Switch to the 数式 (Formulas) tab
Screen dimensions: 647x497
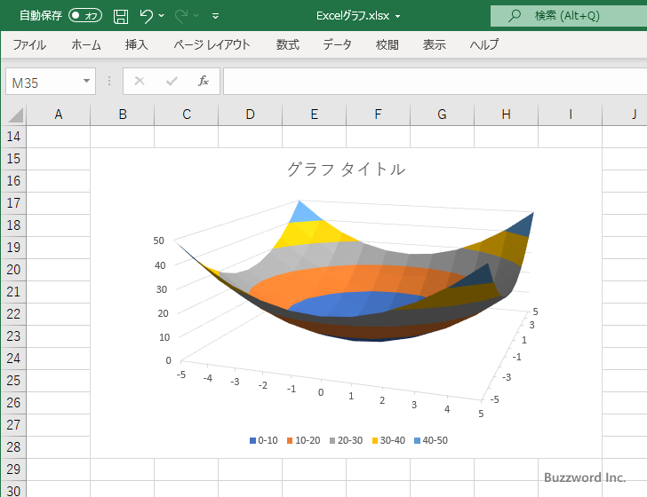click(287, 44)
